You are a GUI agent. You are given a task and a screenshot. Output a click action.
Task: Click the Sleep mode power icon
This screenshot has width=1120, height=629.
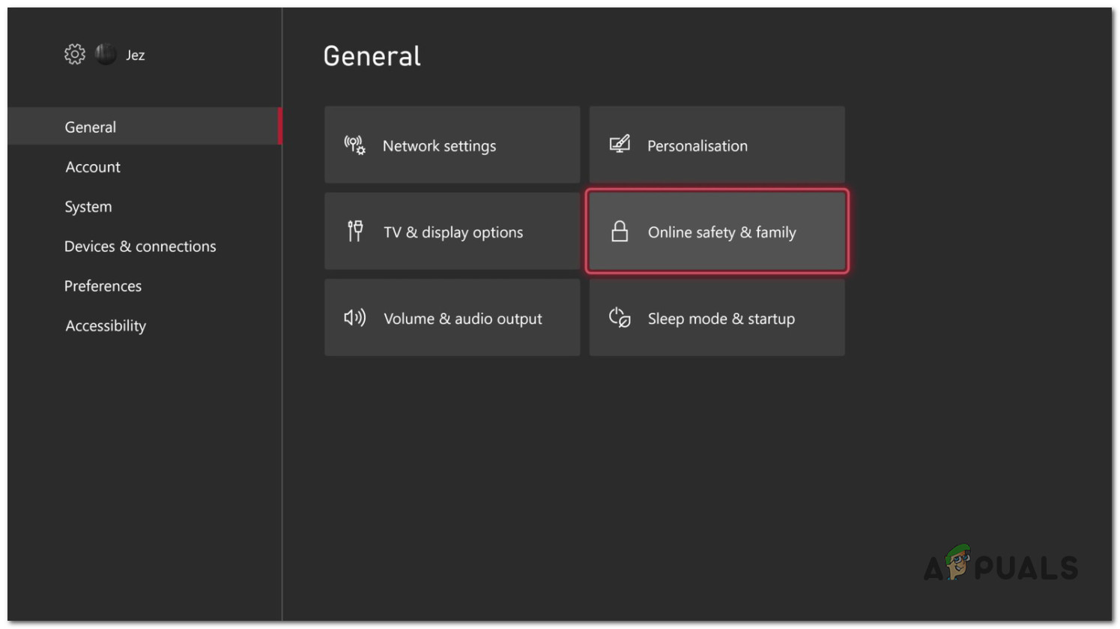(620, 318)
